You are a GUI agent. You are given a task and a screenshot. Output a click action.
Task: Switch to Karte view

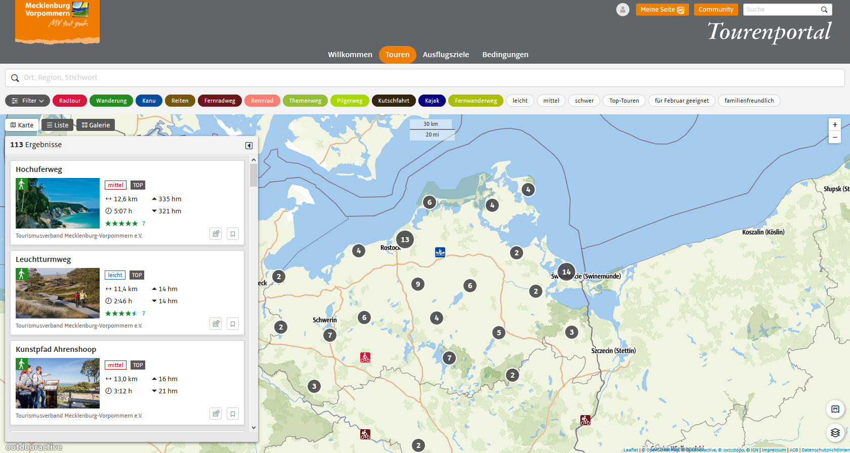[x=22, y=125]
